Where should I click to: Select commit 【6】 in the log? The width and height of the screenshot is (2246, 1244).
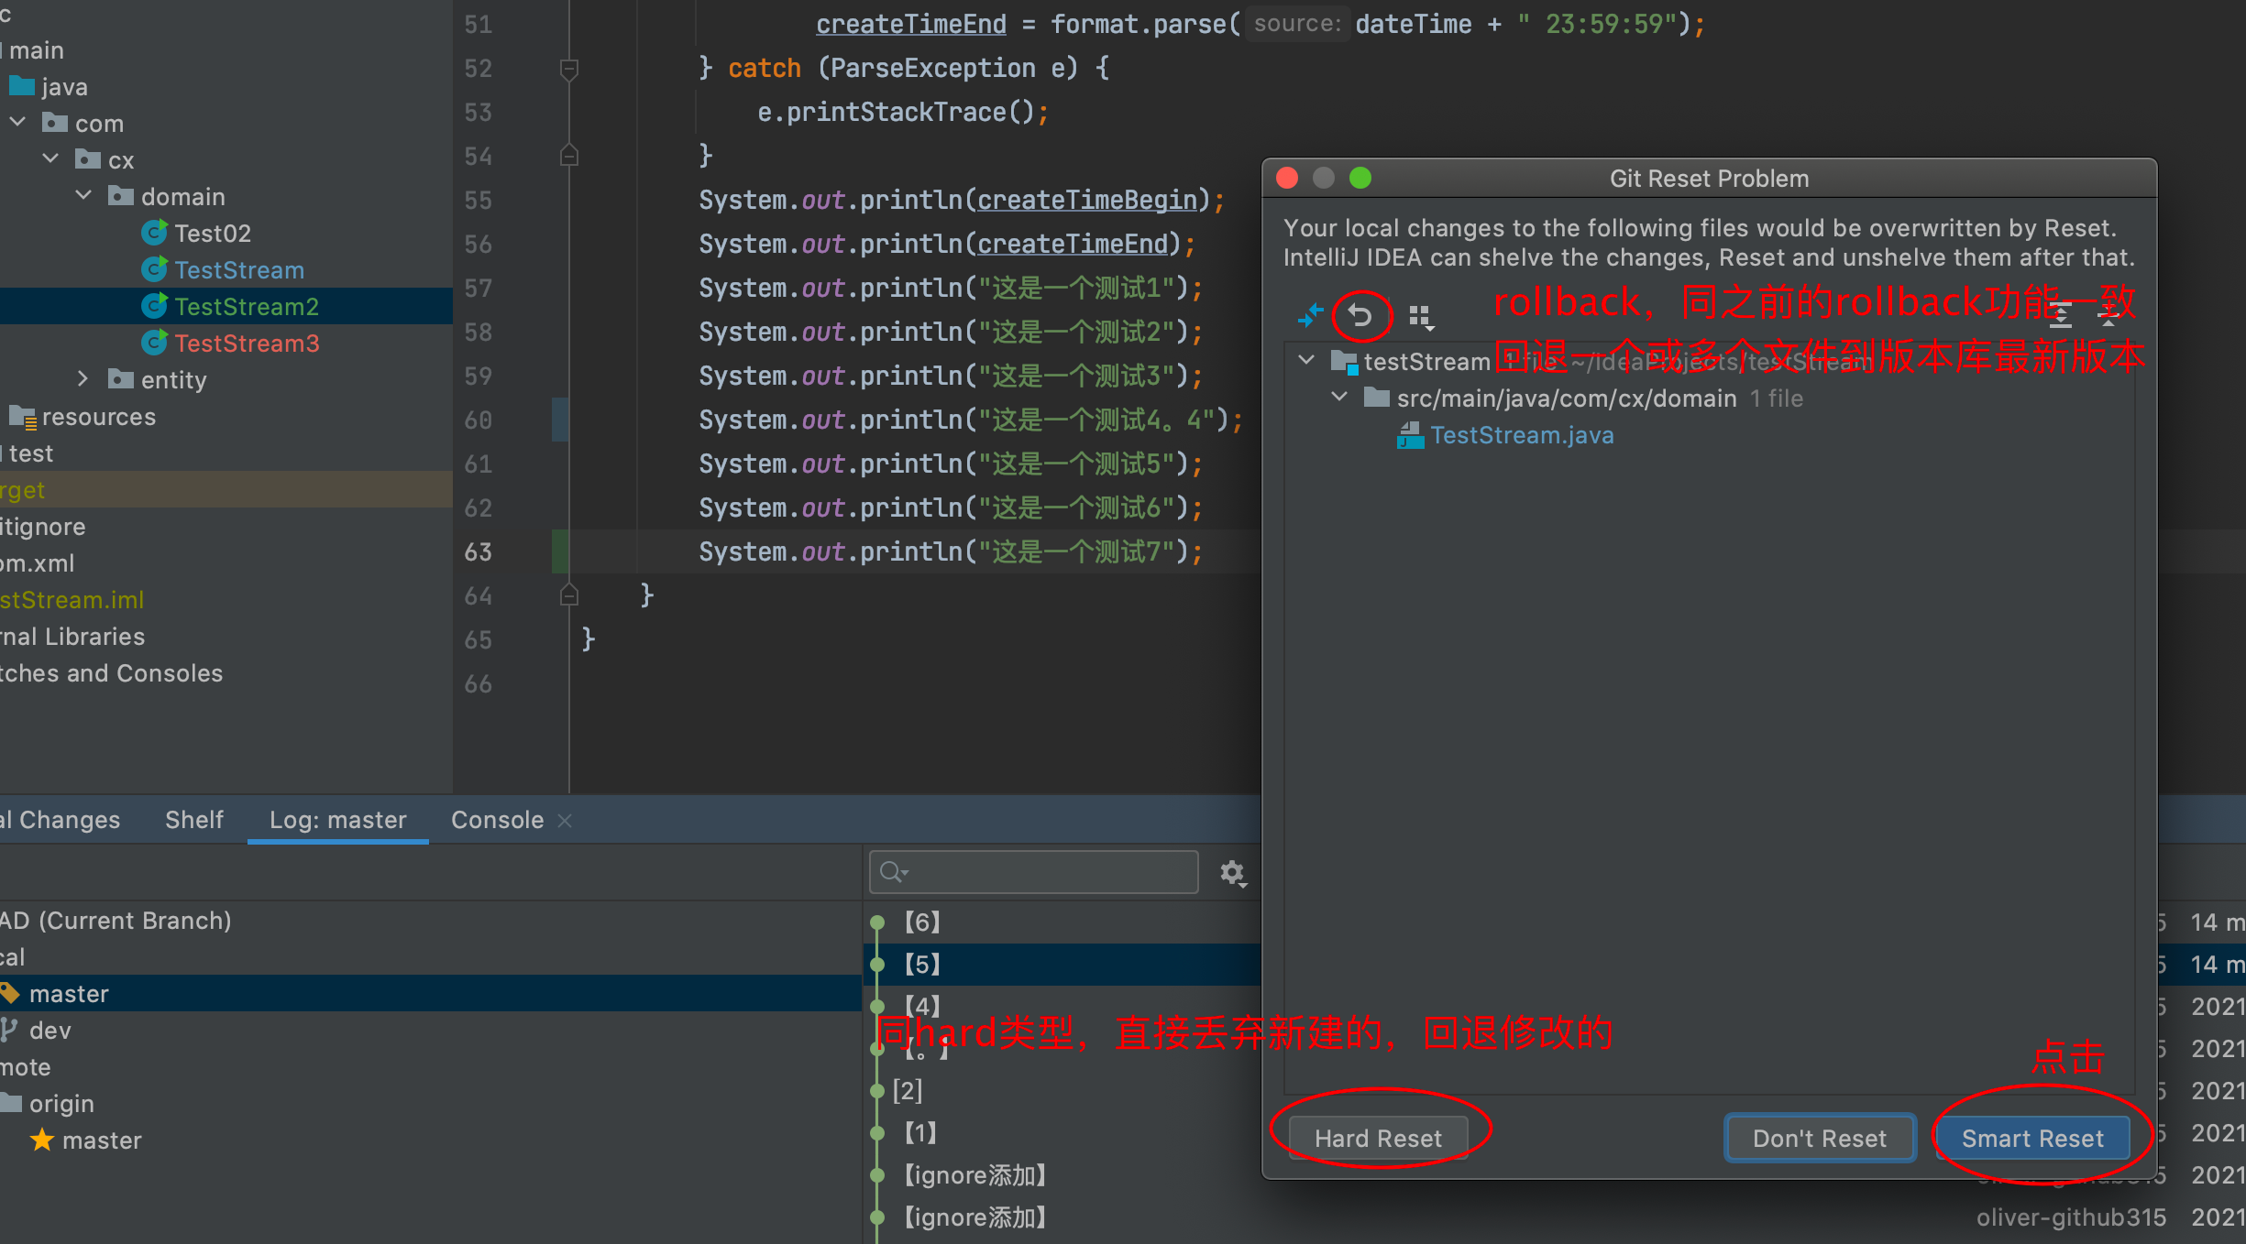tap(922, 922)
